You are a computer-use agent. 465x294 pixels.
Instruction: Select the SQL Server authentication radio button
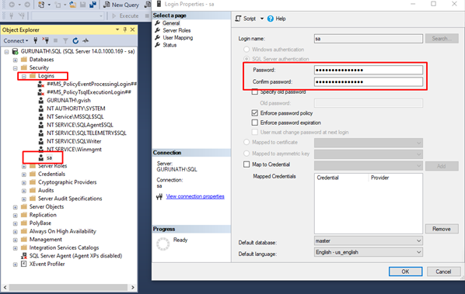tap(246, 59)
